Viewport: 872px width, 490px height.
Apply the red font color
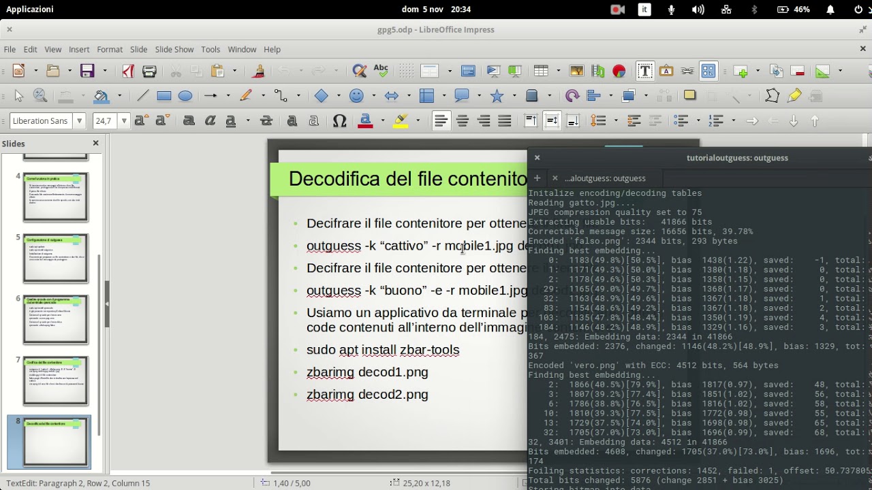366,121
